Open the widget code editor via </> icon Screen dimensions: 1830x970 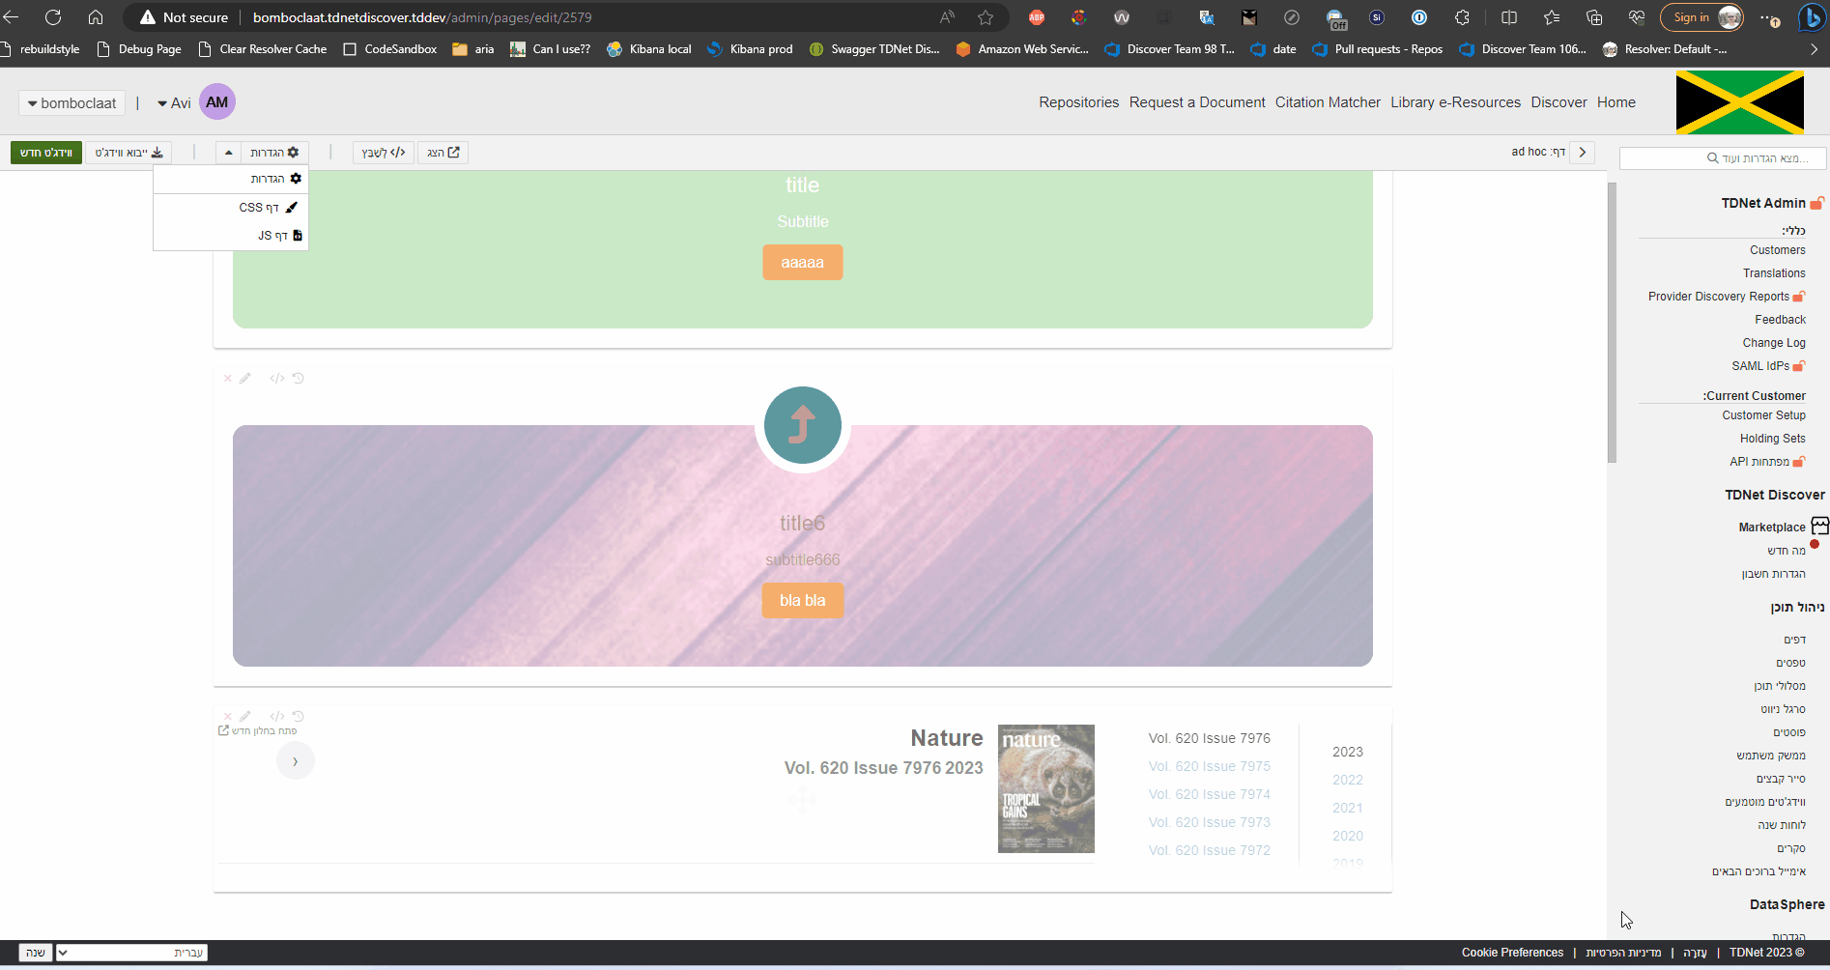[x=277, y=378]
